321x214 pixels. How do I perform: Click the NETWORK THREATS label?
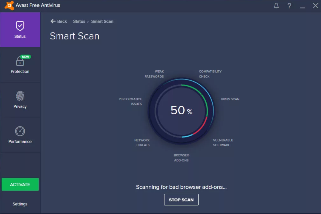142,143
